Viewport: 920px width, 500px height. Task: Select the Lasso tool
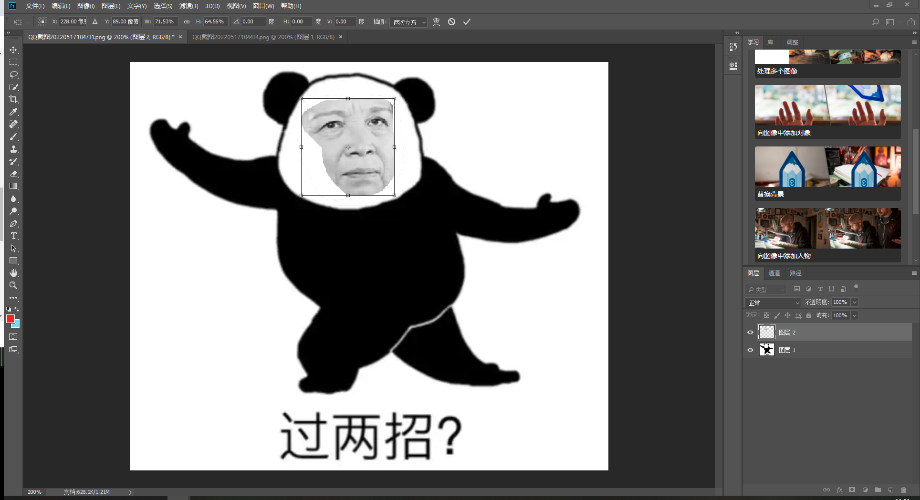pos(13,74)
